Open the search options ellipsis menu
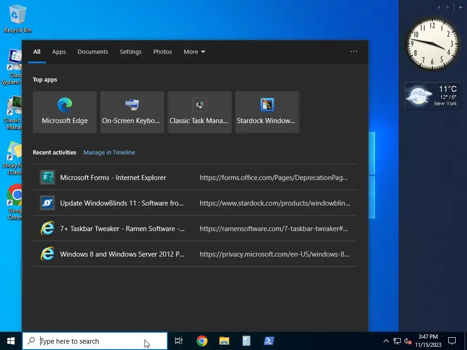 tap(354, 51)
